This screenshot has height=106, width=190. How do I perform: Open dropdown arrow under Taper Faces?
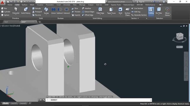tap(111, 15)
